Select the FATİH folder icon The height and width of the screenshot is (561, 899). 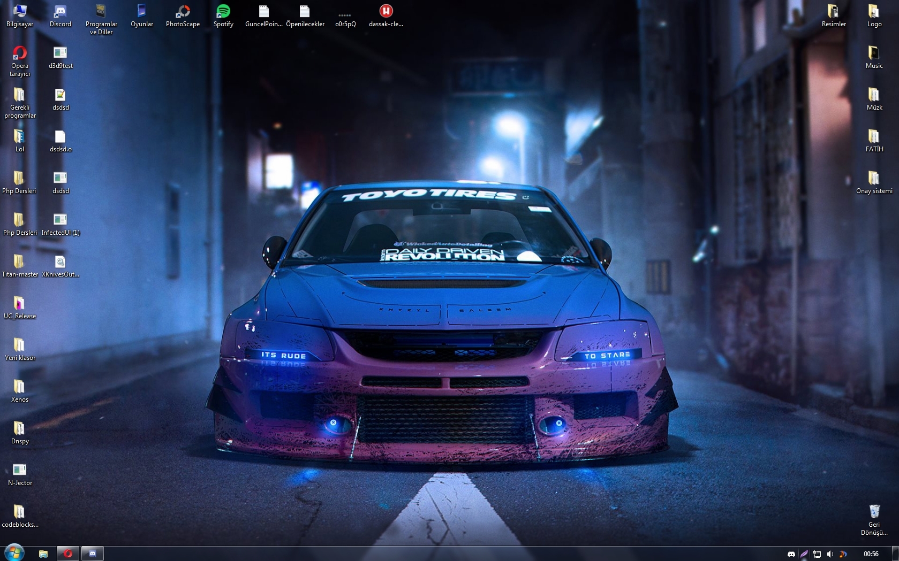tap(874, 141)
